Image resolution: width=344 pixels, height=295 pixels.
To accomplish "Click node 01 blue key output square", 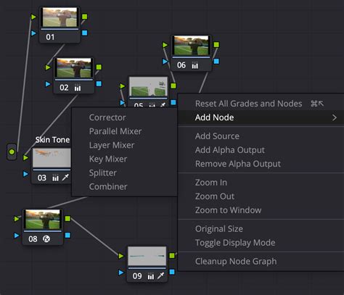I will pyautogui.click(x=84, y=33).
